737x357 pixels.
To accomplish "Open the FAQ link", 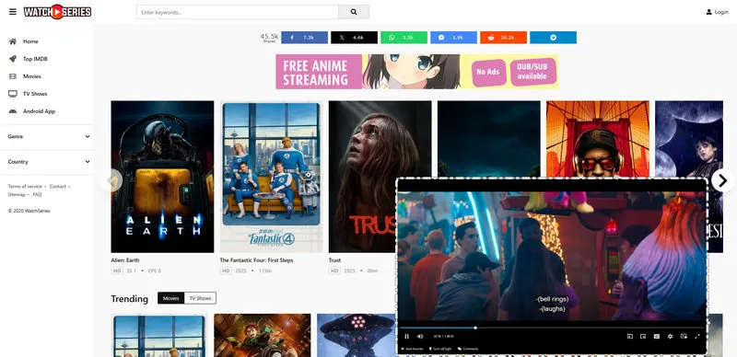I will (x=37, y=194).
